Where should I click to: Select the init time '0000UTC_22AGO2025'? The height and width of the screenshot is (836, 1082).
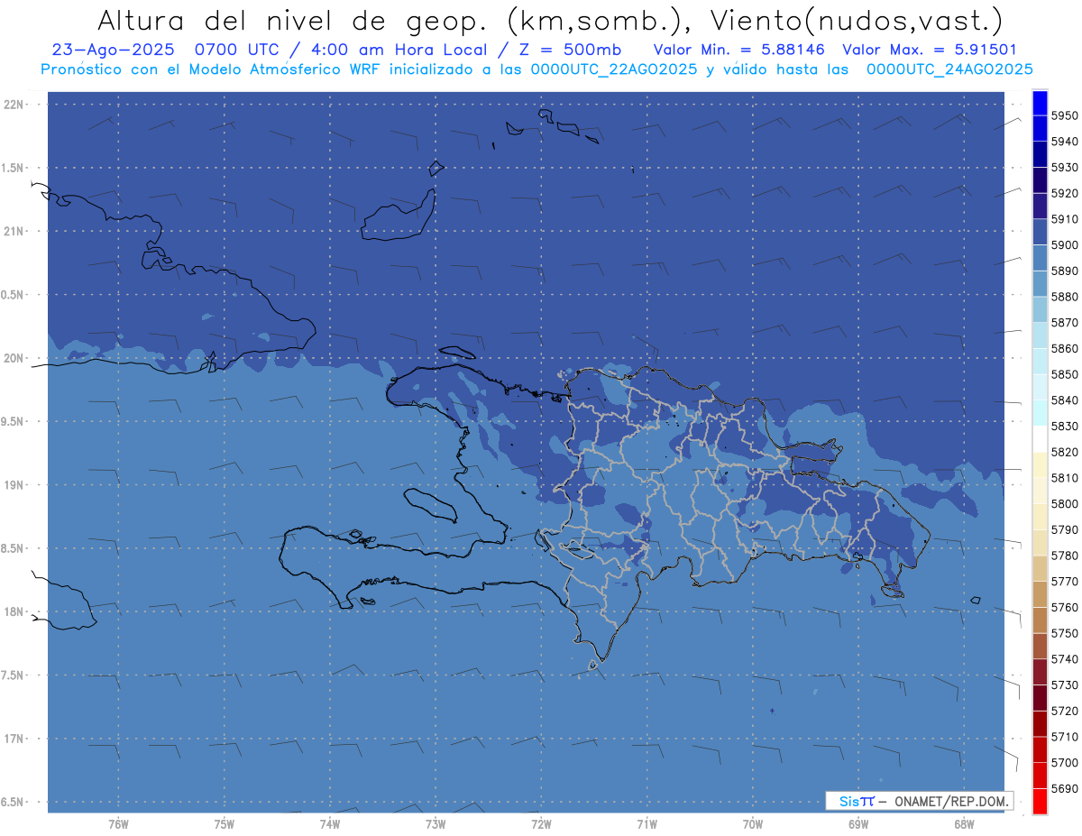[x=615, y=69]
